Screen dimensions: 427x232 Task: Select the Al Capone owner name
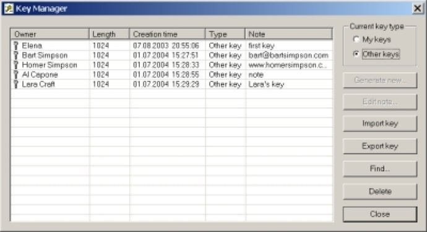(40, 75)
